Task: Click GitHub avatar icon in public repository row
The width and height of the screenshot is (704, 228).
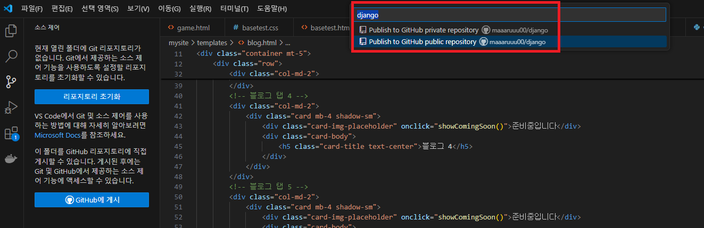Action: [x=484, y=41]
